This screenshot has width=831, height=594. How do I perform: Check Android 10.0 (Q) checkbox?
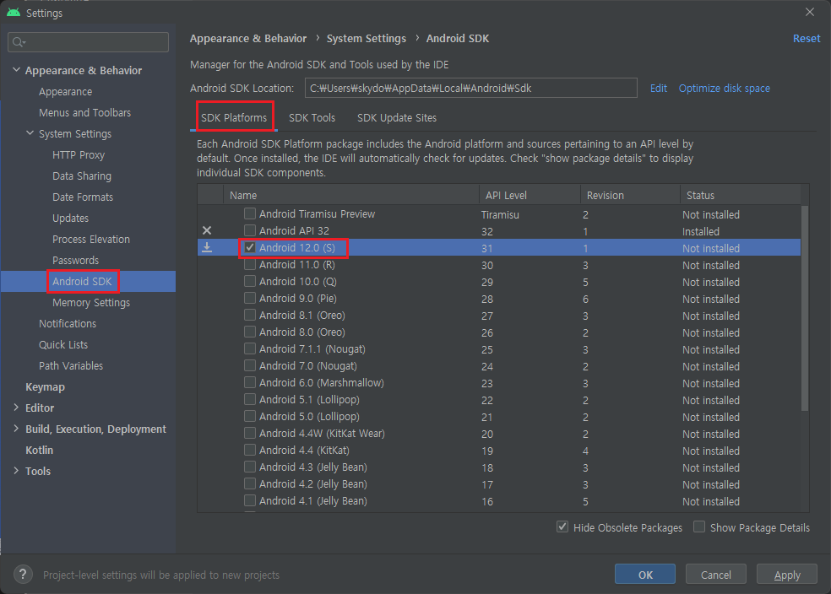[x=250, y=281]
